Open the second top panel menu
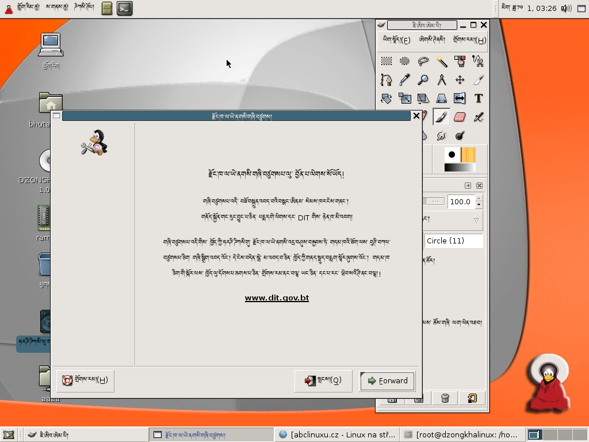The width and height of the screenshot is (589, 442). (x=57, y=8)
